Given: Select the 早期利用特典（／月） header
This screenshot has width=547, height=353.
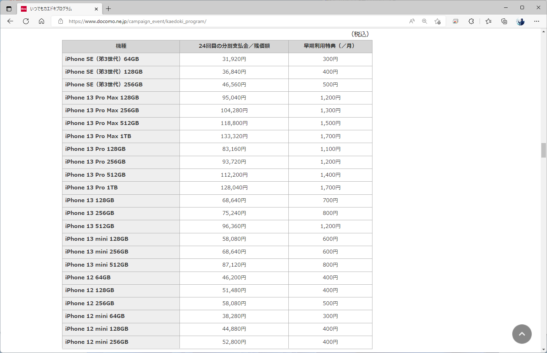Looking at the screenshot, I should [x=330, y=46].
